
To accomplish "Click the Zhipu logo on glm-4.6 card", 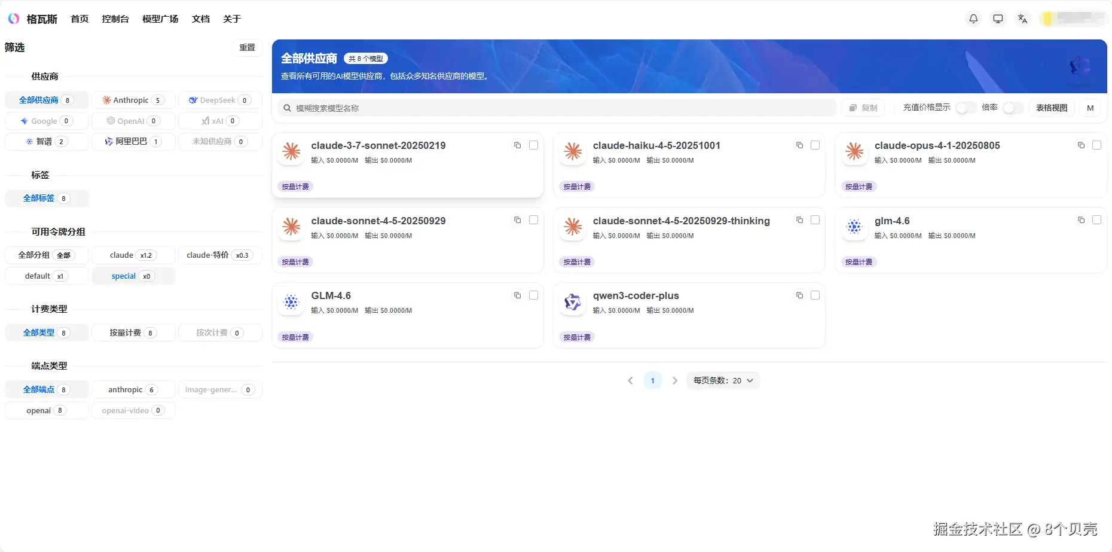I will coord(854,227).
